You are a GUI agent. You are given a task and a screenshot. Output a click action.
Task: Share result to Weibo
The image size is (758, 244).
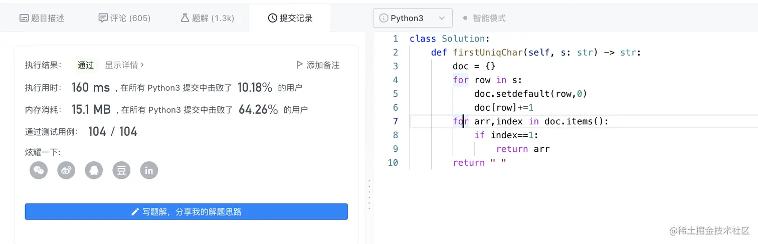click(x=66, y=170)
